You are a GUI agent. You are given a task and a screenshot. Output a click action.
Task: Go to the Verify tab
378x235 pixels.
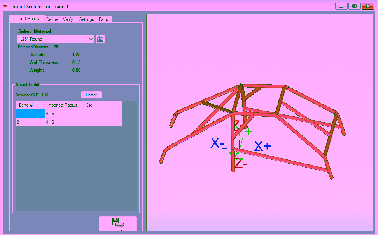click(x=68, y=19)
